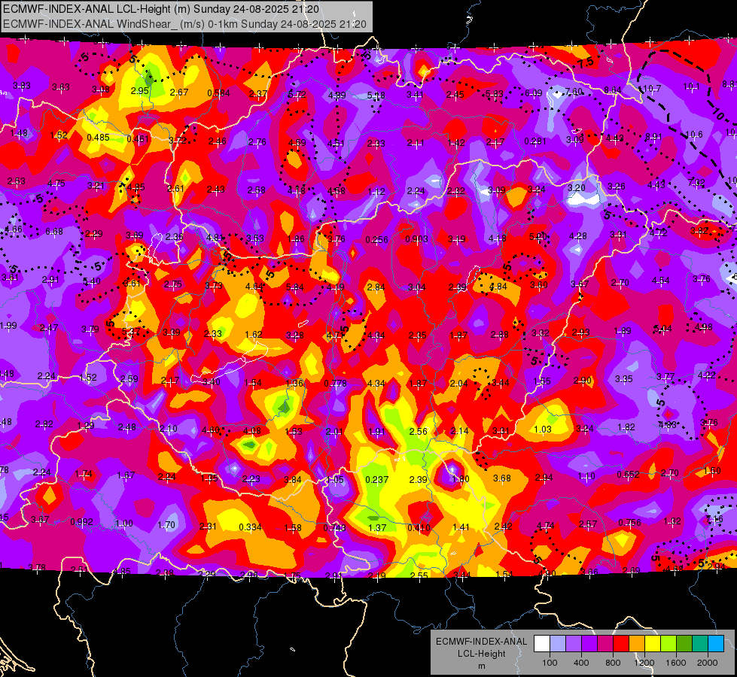
Task: Click the legend label 'LCL-Height'
Action: click(x=481, y=654)
